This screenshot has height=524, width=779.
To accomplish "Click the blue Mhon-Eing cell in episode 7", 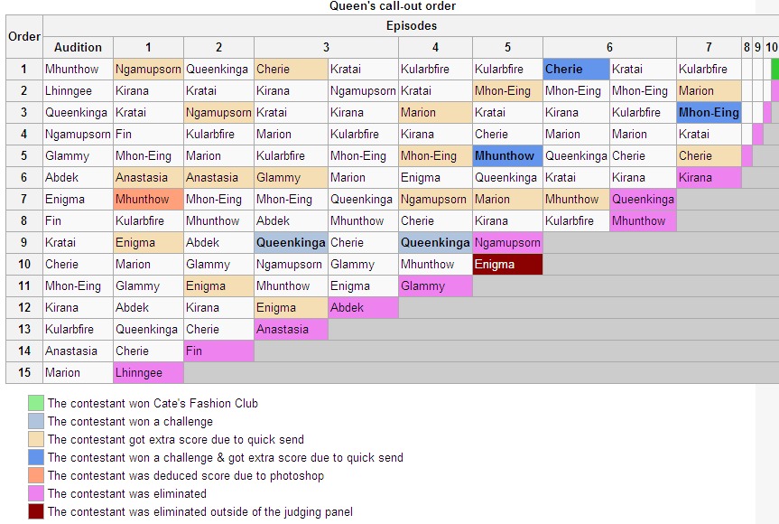I will click(709, 112).
